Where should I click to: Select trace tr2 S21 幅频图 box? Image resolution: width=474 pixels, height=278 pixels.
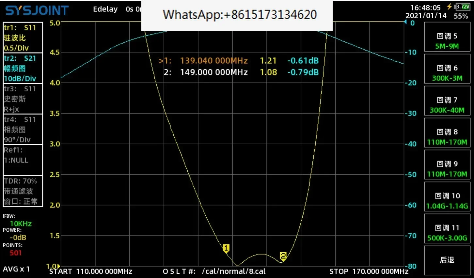tap(23, 68)
